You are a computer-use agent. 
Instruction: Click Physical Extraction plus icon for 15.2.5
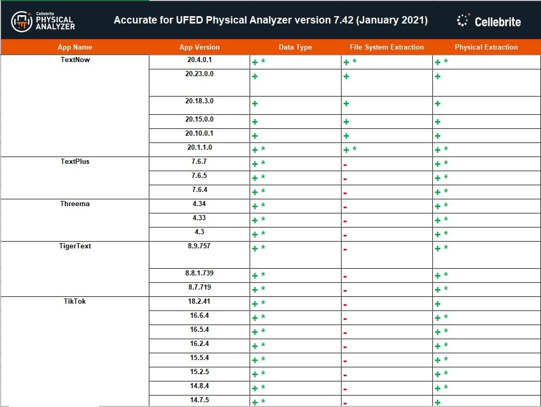pos(438,375)
